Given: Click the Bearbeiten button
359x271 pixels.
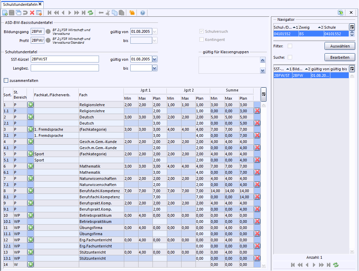Looking at the screenshot, I should (340, 57).
